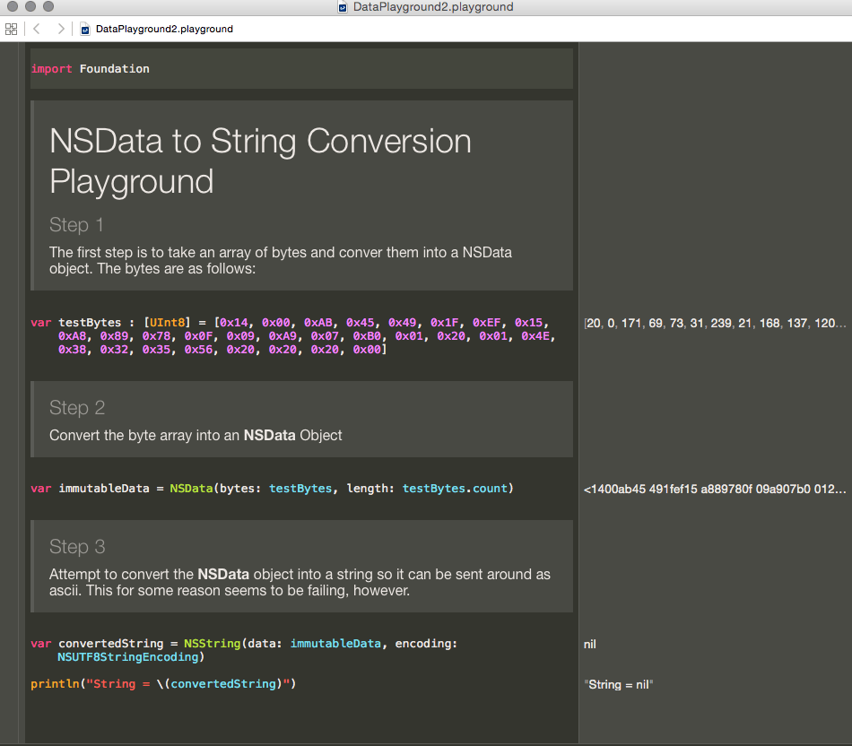Go back with the left chevron
Image resolution: width=852 pixels, height=746 pixels.
point(37,29)
